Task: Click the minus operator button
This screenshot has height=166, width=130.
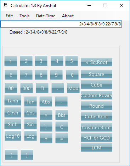Action: pos(61,101)
